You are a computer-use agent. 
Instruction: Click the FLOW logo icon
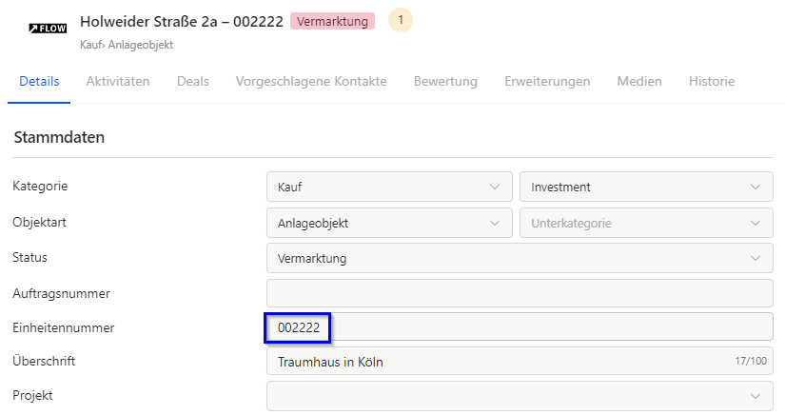(48, 29)
